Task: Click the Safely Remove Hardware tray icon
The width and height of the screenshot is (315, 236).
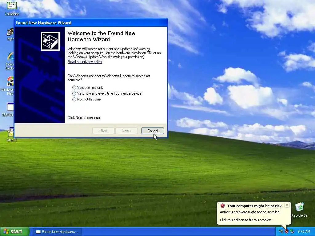Action: coord(292,232)
